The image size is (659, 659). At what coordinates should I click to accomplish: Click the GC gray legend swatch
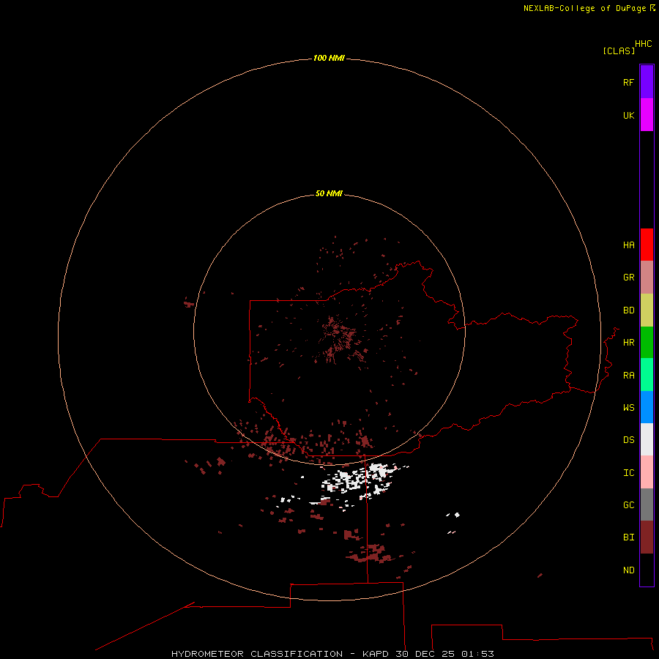click(647, 505)
